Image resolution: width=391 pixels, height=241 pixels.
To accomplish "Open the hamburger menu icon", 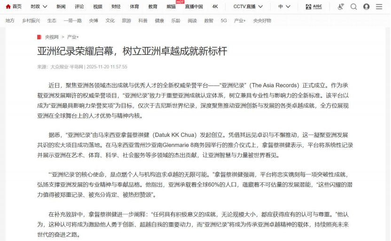I will coord(380,7).
